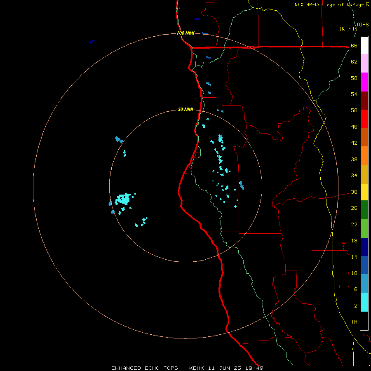The width and height of the screenshot is (371, 371).
Task: Click the light pink legend swatch
Action: tap(364, 63)
